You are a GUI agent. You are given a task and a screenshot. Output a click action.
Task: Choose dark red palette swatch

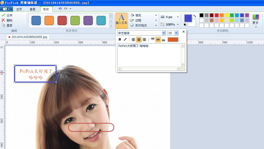212,15
